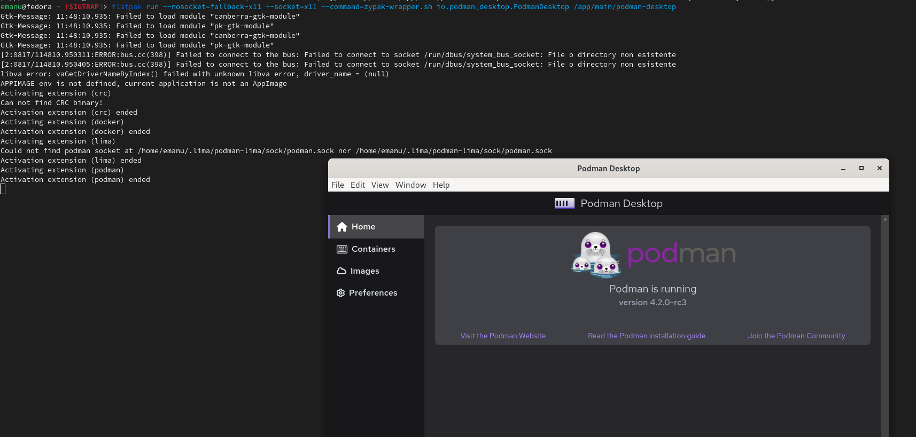The width and height of the screenshot is (916, 437).
Task: Click 'APPIMAGE env is not defined' terminal line
Action: click(144, 84)
